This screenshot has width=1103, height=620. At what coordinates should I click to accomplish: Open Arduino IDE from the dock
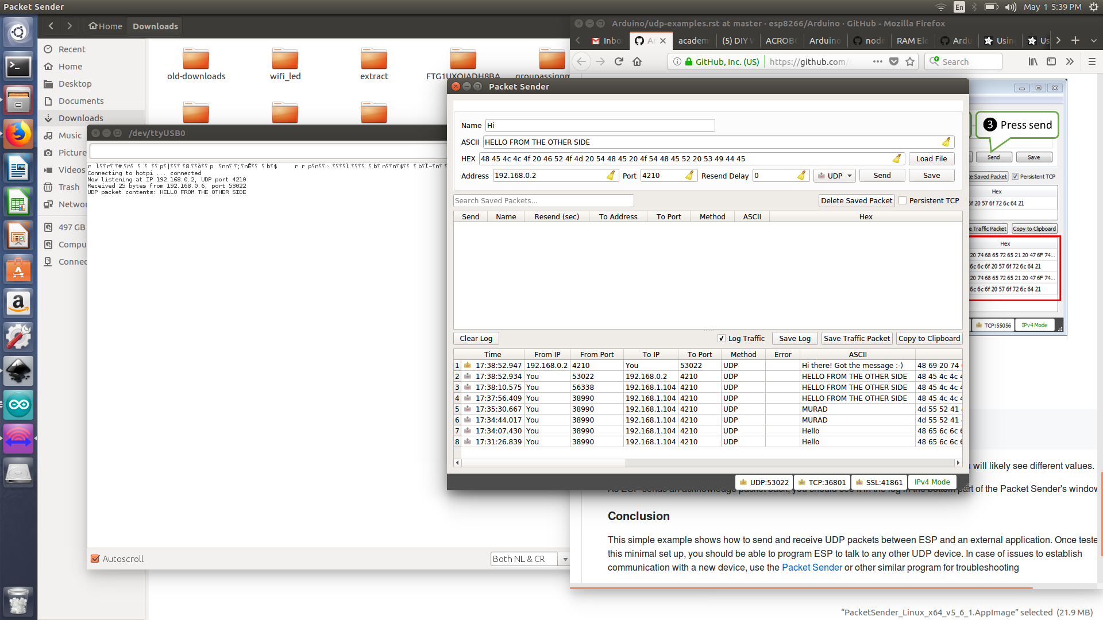18,405
